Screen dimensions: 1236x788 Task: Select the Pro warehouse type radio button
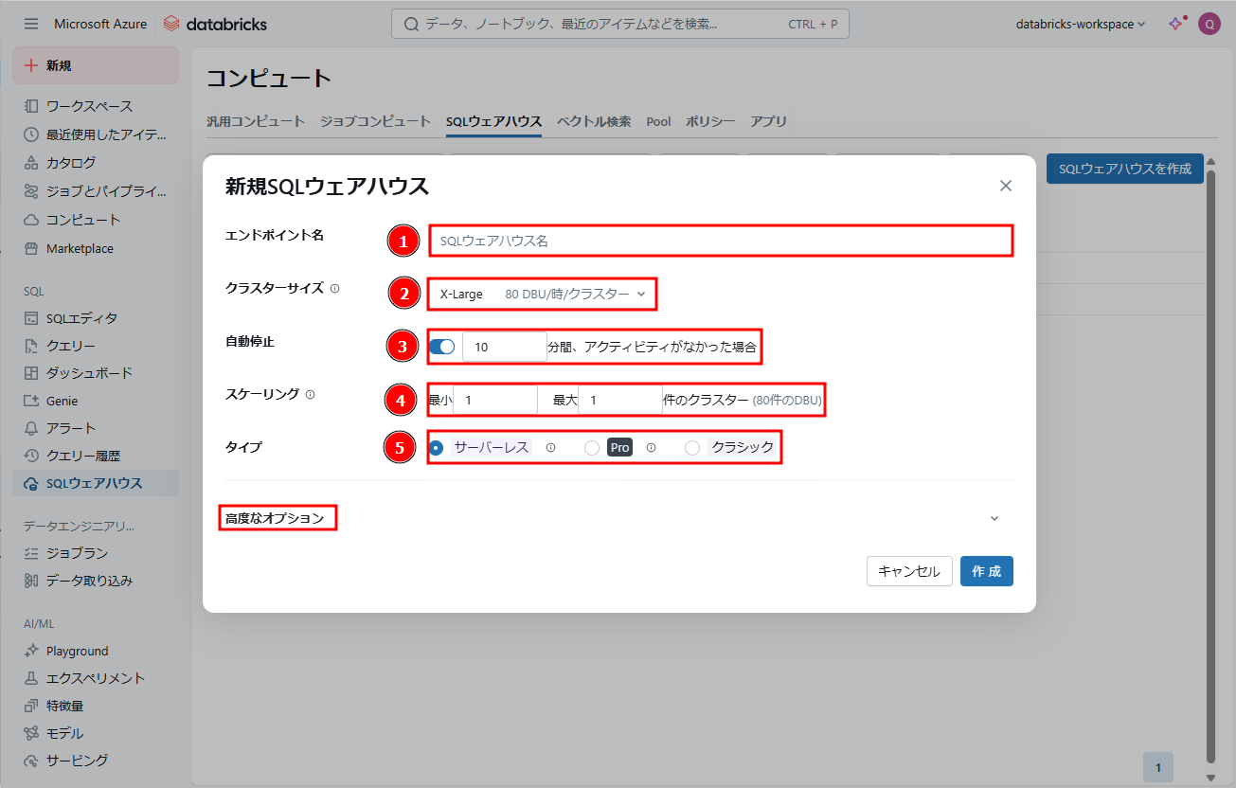pos(592,448)
